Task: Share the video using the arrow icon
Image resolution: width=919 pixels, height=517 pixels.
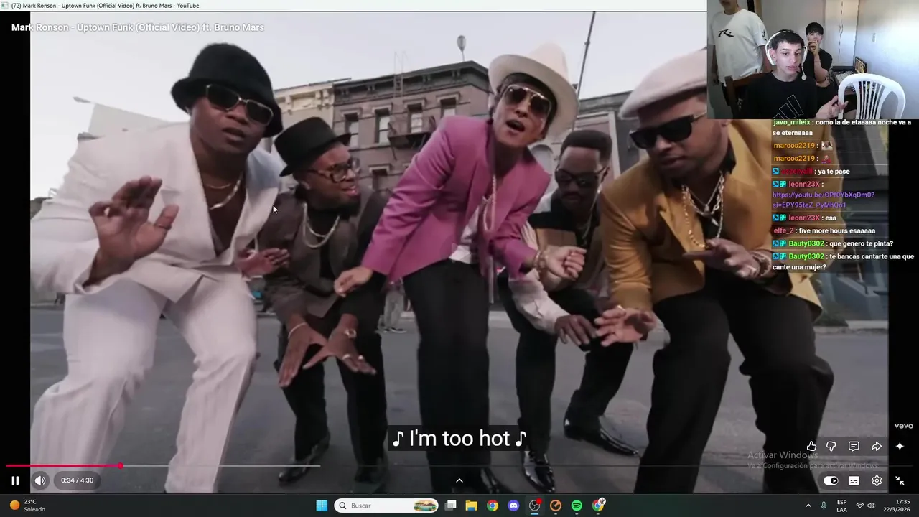Action: pyautogui.click(x=877, y=447)
